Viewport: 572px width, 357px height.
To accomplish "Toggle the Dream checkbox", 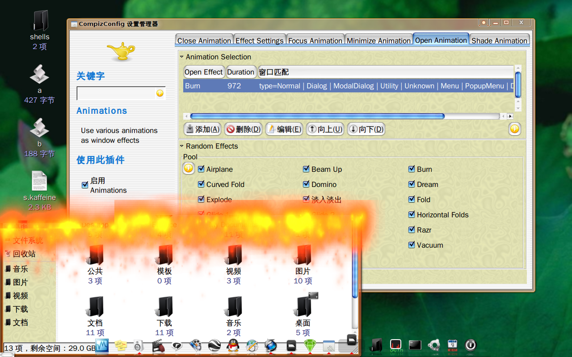I will pyautogui.click(x=412, y=184).
